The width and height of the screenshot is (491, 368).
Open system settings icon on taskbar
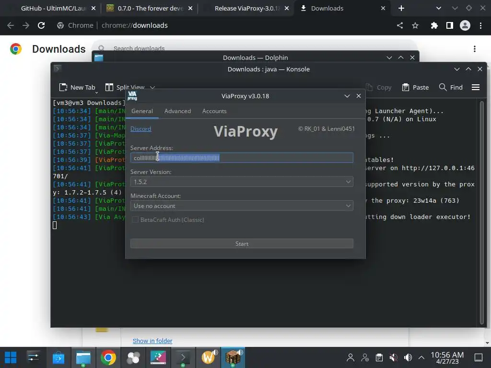[x=33, y=357]
